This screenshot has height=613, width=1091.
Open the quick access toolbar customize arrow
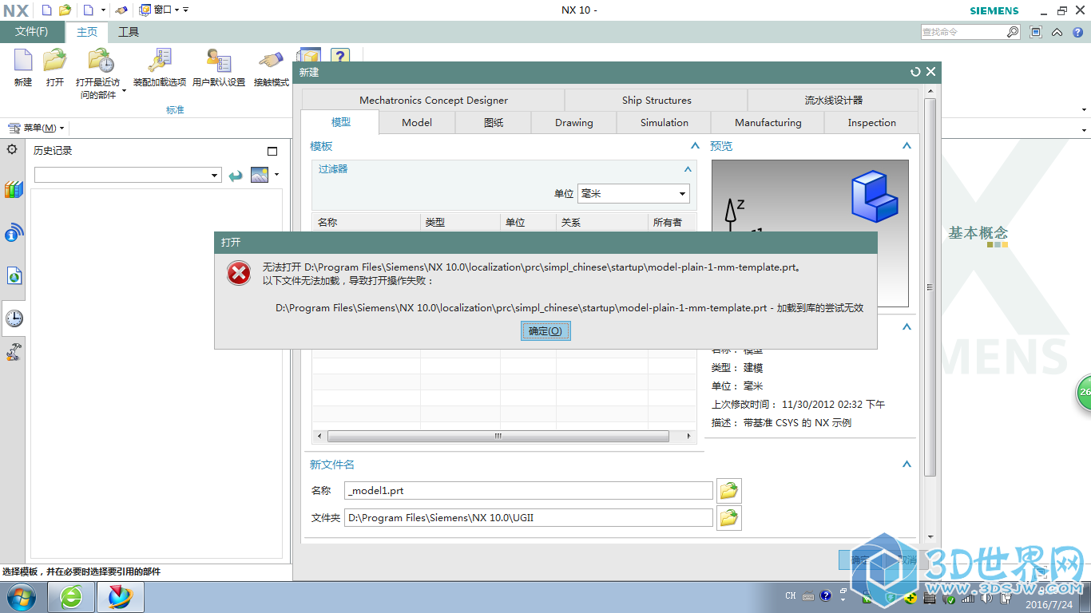(186, 10)
